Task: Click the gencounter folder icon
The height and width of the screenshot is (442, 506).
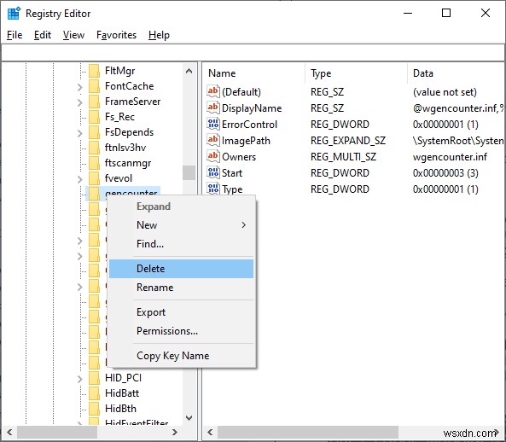Action: point(94,194)
